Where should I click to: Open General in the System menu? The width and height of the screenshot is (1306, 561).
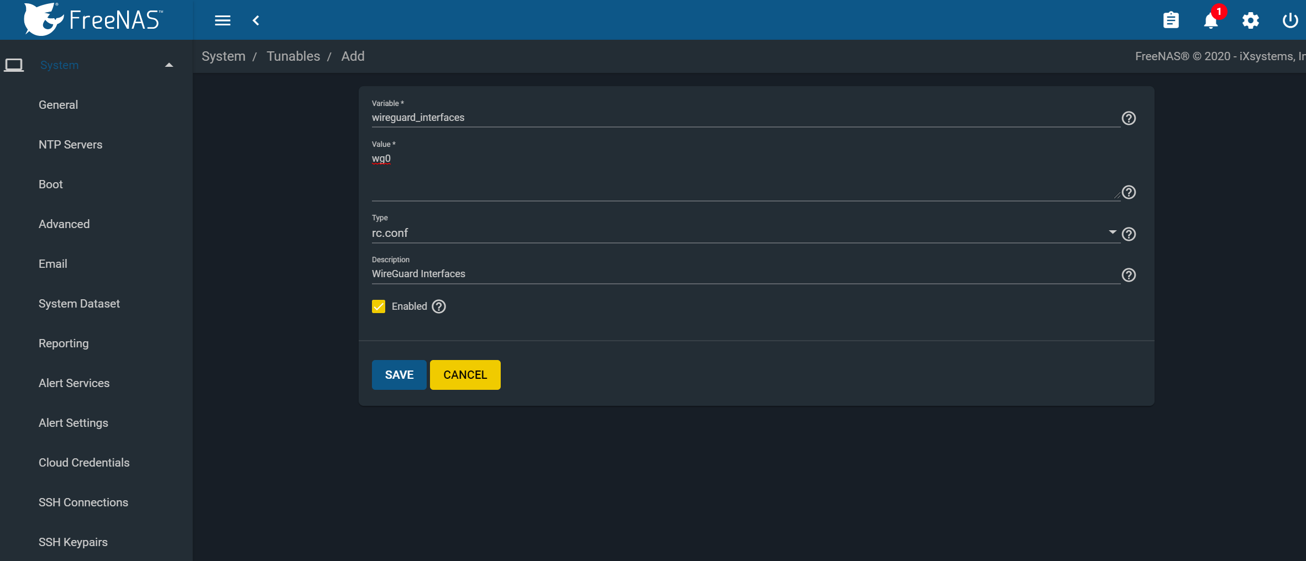(58, 105)
